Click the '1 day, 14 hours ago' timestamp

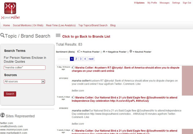click(63, 68)
